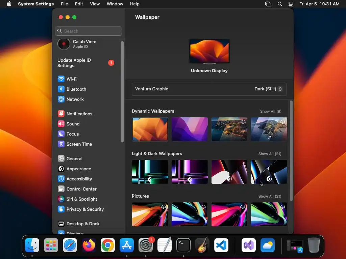Screen dimensions: 346x259
Task: Open the Dark (Still) appearance dropdown
Action: [268, 89]
